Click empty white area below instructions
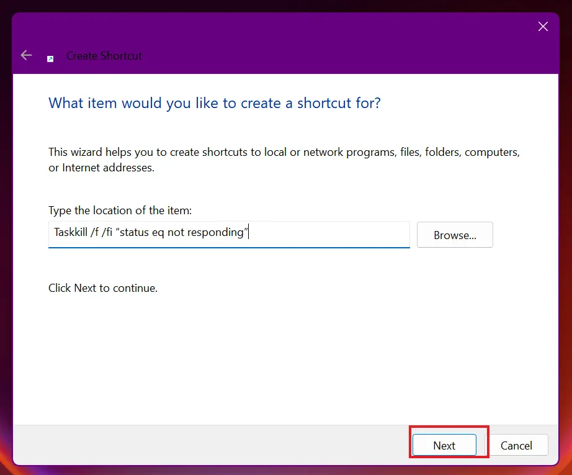The image size is (572, 475). tap(285, 358)
